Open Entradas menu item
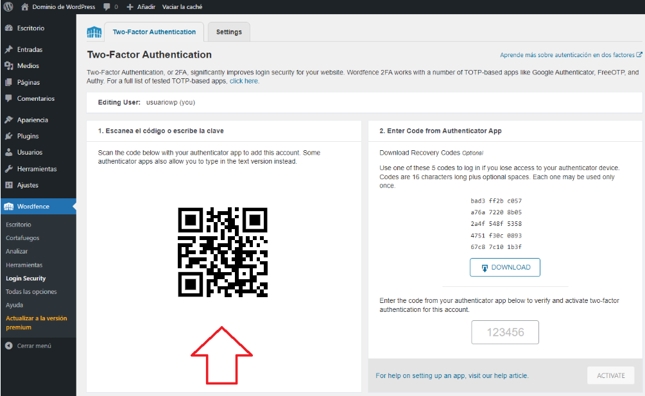 tap(30, 49)
